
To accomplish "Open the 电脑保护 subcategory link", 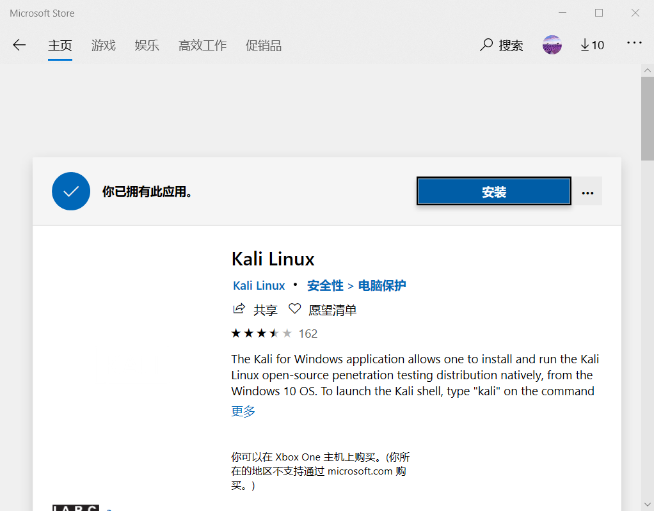I will point(381,286).
